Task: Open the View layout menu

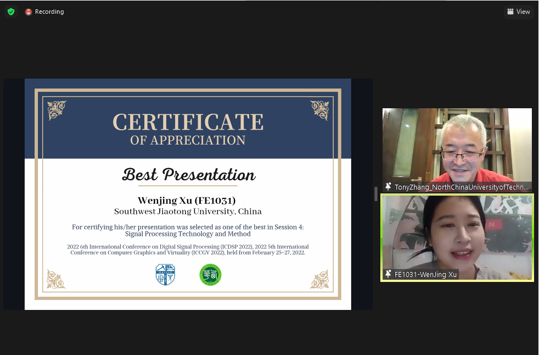Action: pos(519,12)
